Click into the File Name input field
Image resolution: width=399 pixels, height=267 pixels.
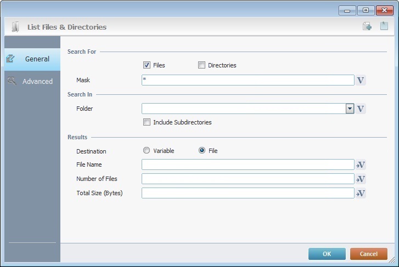tap(247, 165)
